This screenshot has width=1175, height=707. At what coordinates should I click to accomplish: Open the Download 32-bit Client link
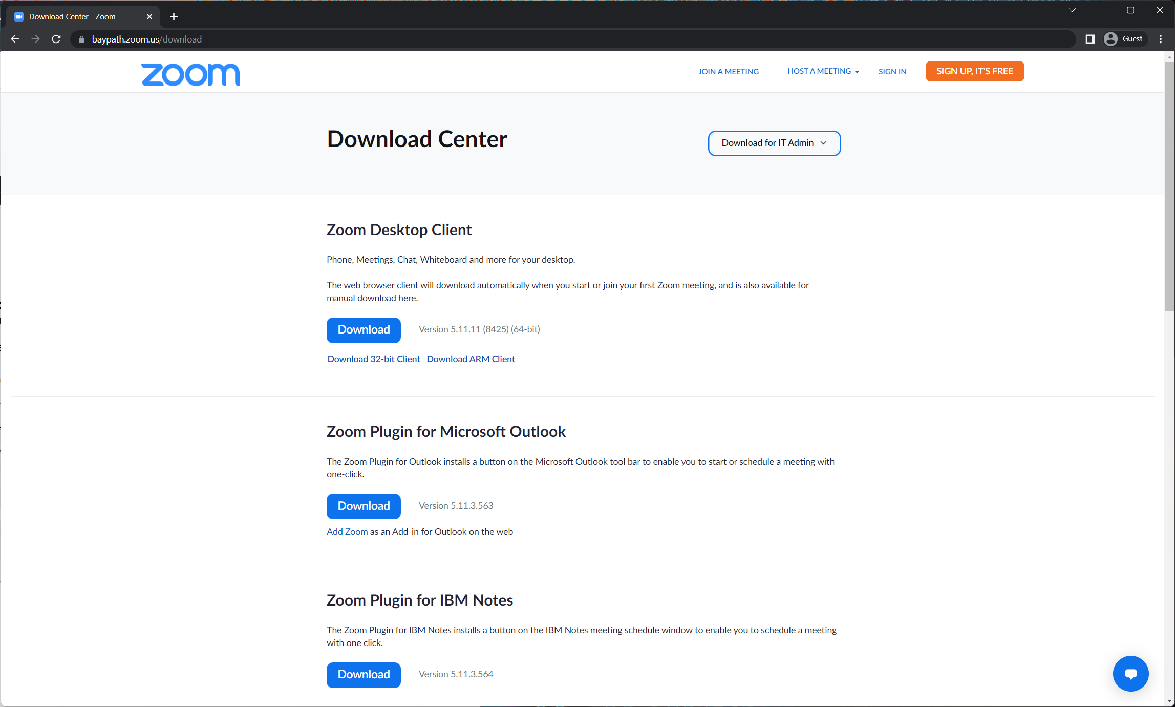click(373, 359)
